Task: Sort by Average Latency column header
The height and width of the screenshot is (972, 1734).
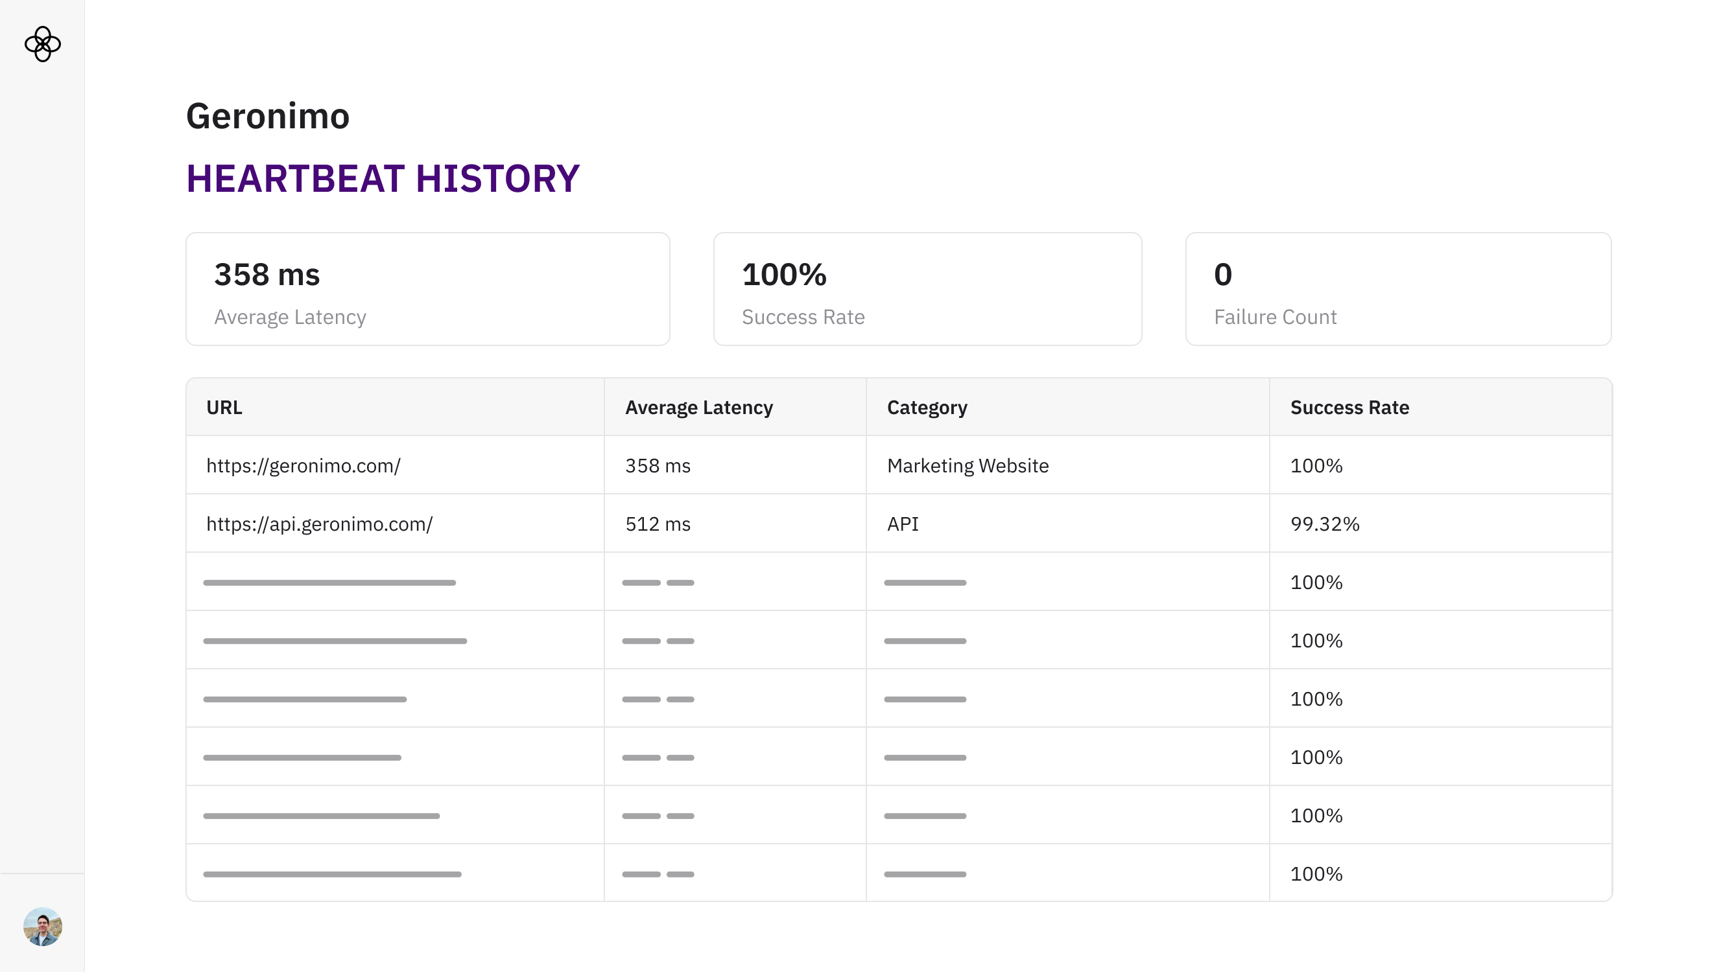Action: pos(698,408)
